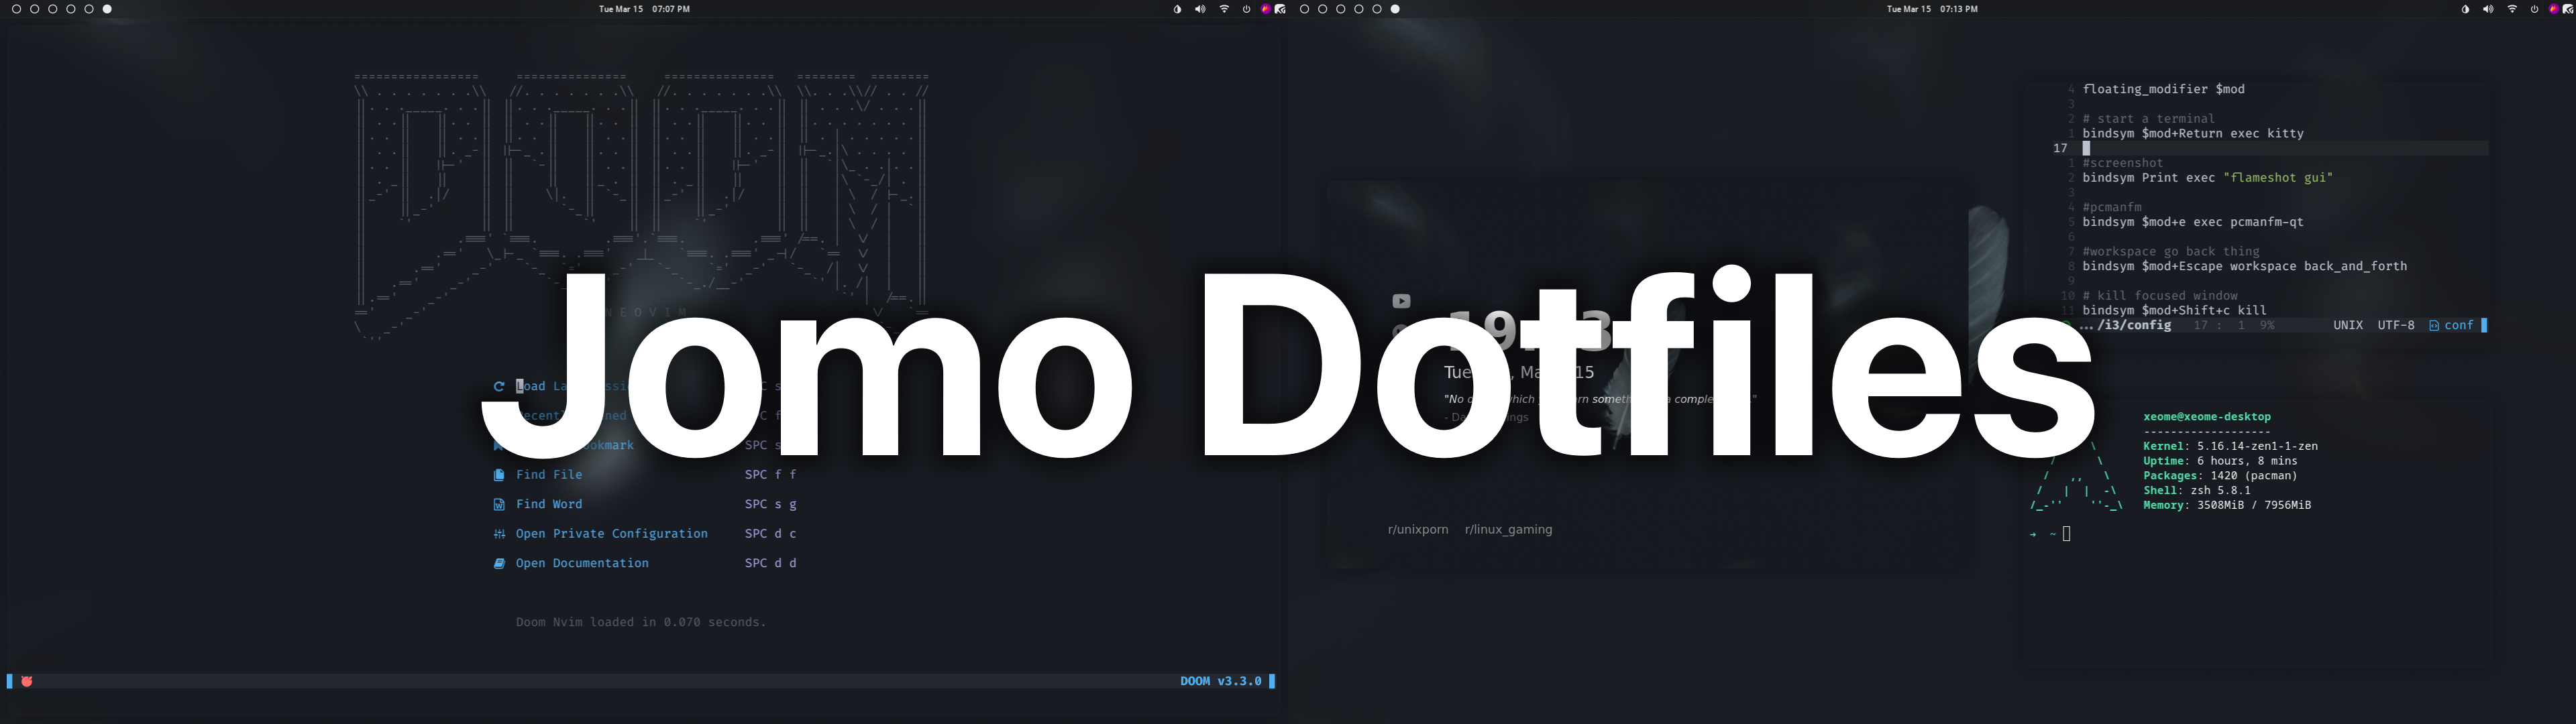Switch to second workspace circle, 07:07 PM bar
Screen dimensions: 2576x724
click(35, 9)
